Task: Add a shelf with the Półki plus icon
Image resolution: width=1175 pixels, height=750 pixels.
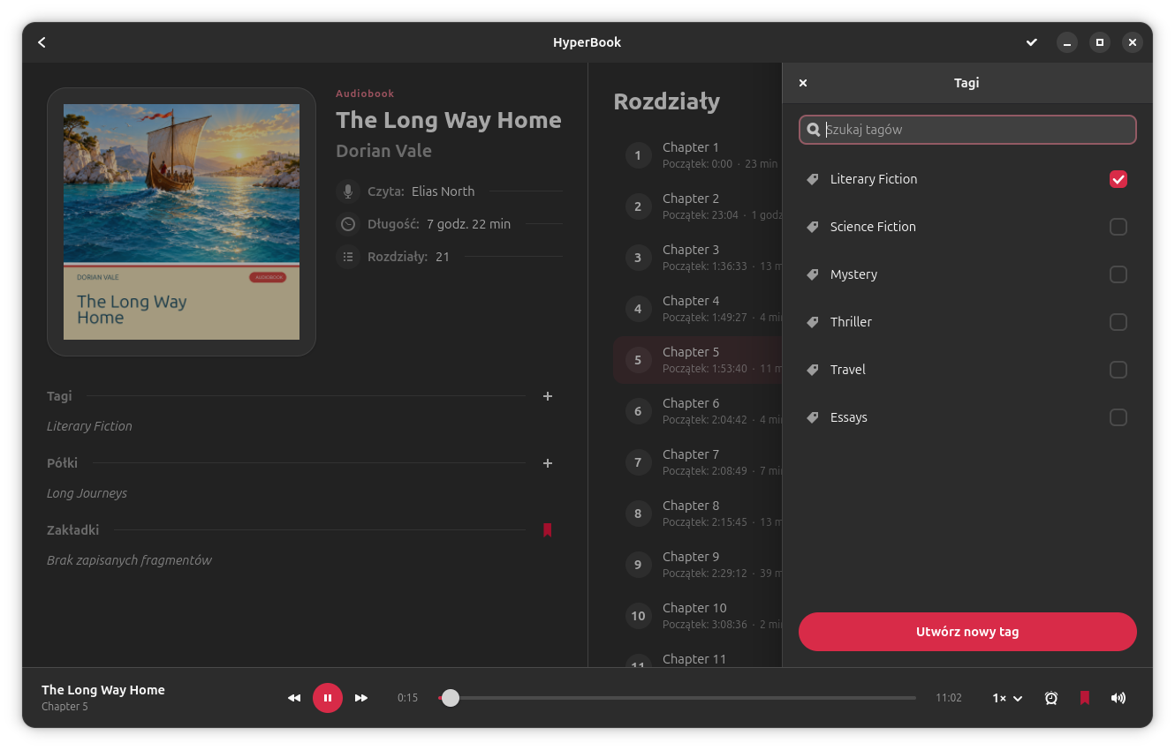Action: [548, 463]
